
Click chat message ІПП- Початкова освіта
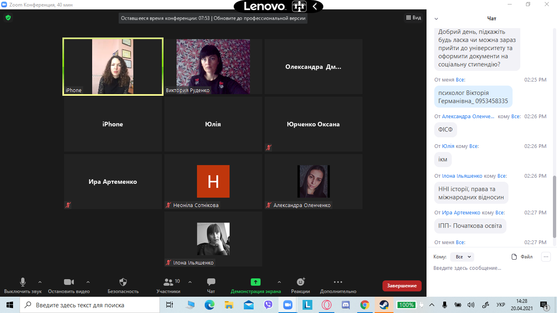[470, 226]
